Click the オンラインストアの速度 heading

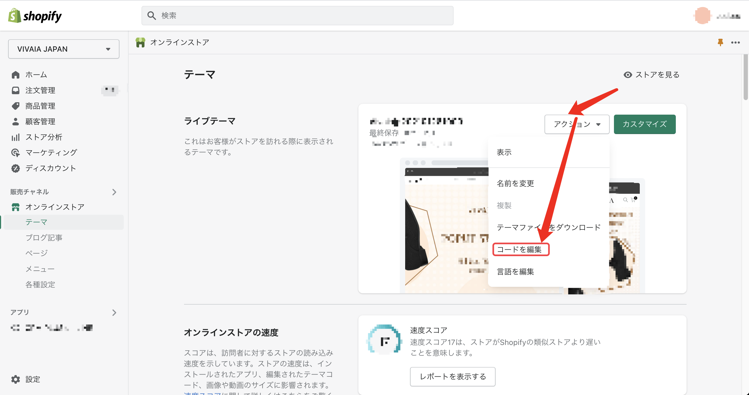click(x=231, y=333)
